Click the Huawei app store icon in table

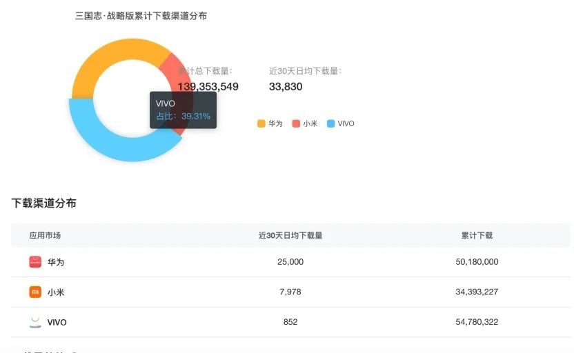(x=35, y=262)
